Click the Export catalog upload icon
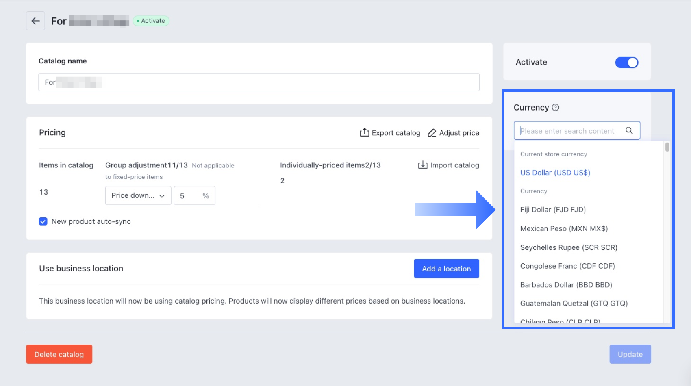 [x=364, y=133]
